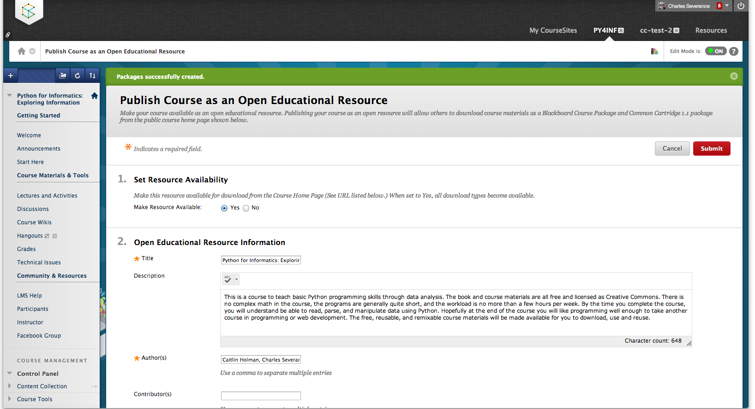Refresh the course menu

pyautogui.click(x=78, y=76)
